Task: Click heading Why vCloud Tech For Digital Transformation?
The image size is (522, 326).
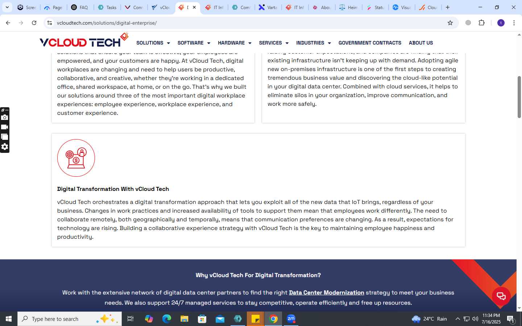Action: click(258, 275)
